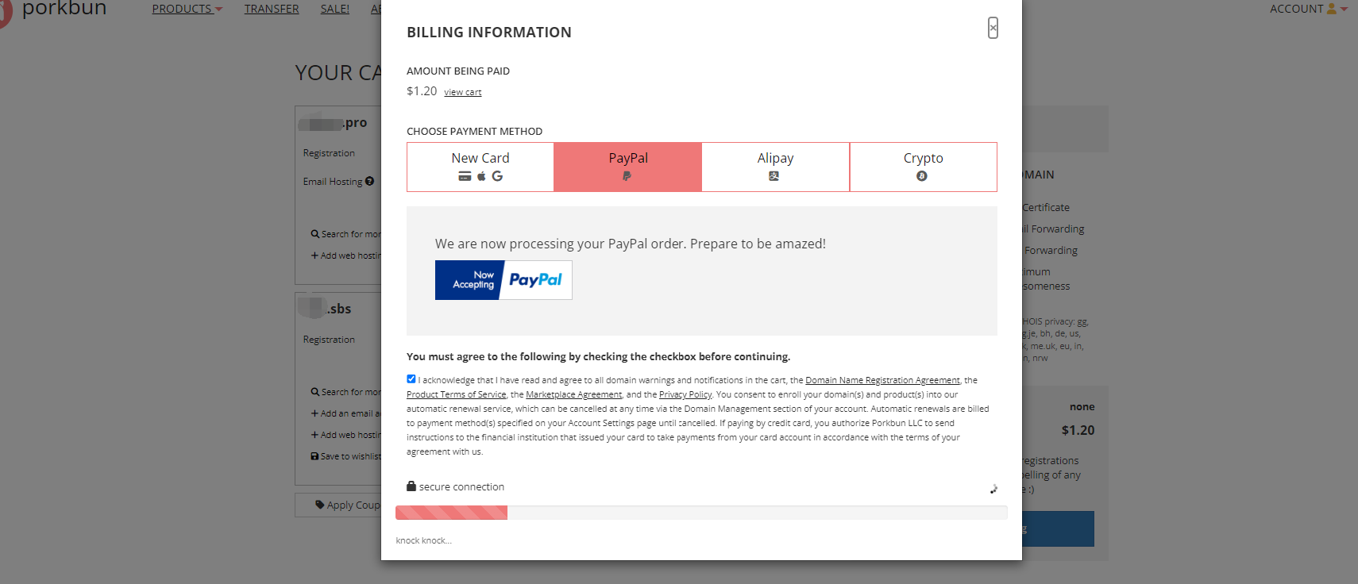This screenshot has height=584, width=1358.
Task: Click the Now Accepting PayPal badge
Action: tap(503, 280)
